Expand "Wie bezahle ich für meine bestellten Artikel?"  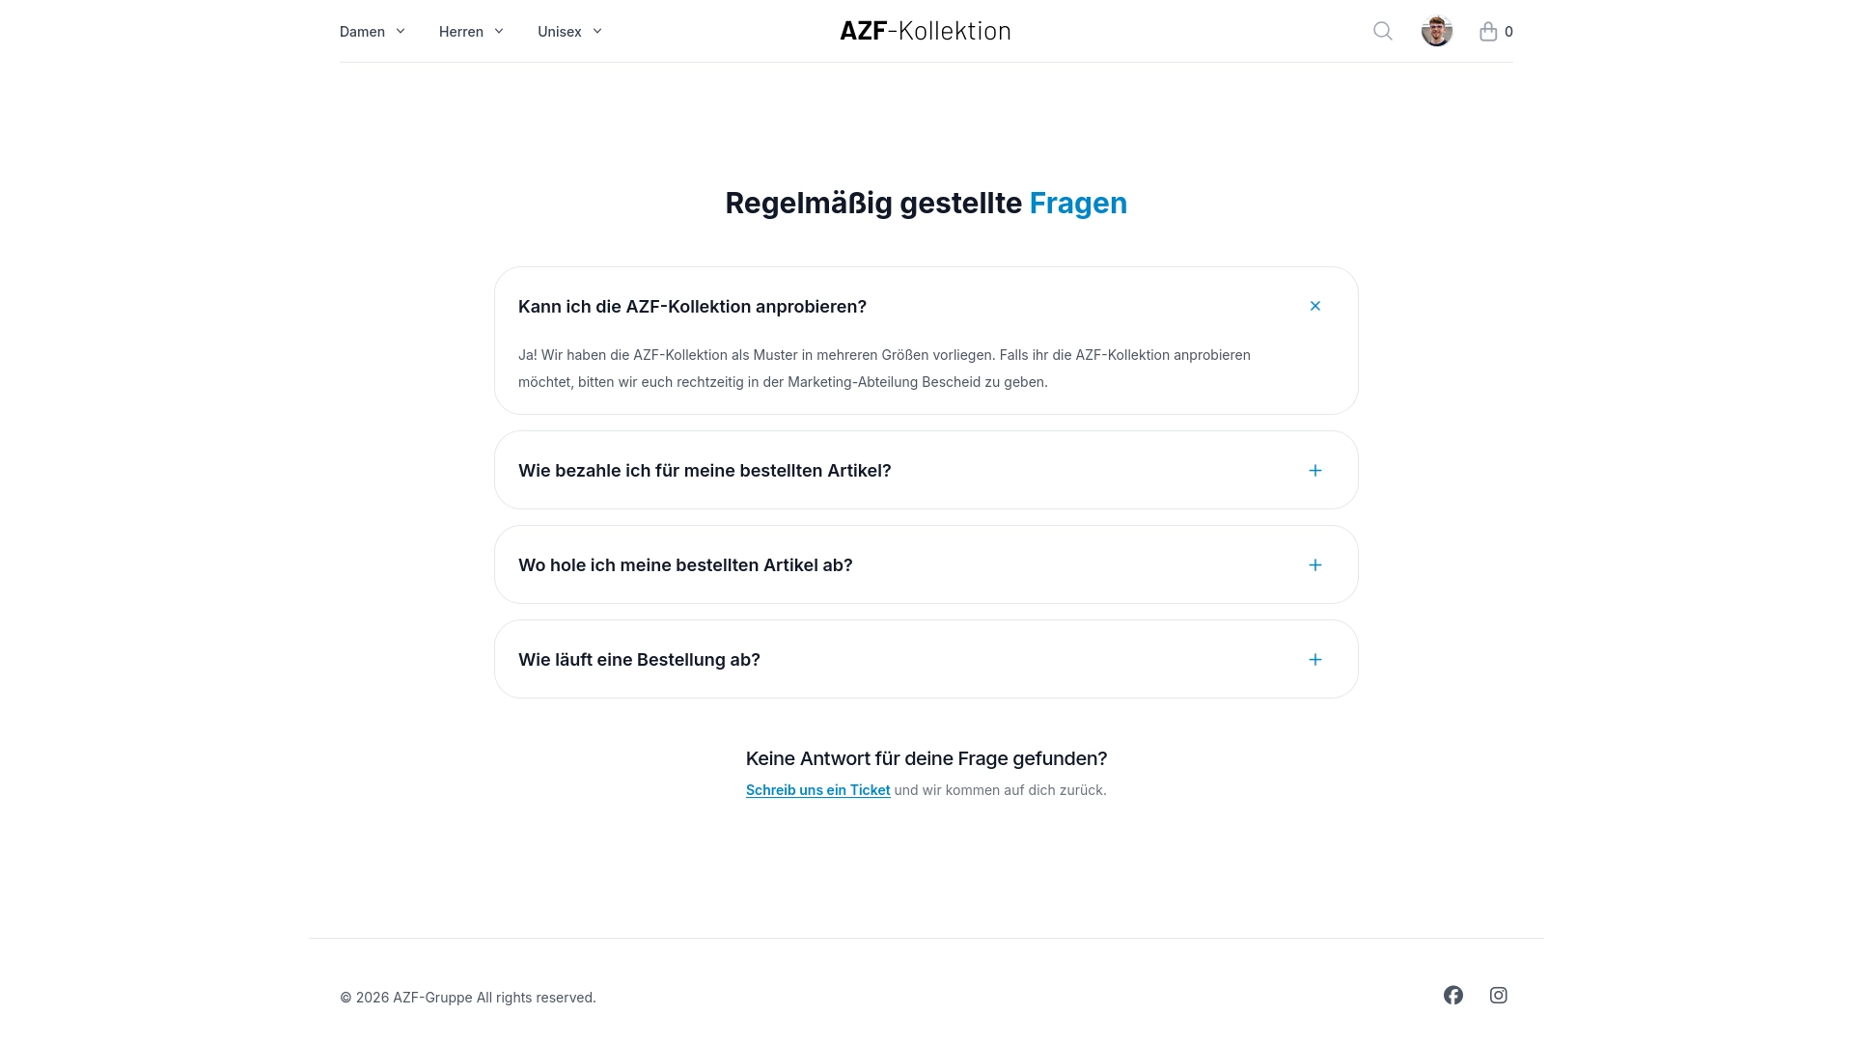(926, 470)
